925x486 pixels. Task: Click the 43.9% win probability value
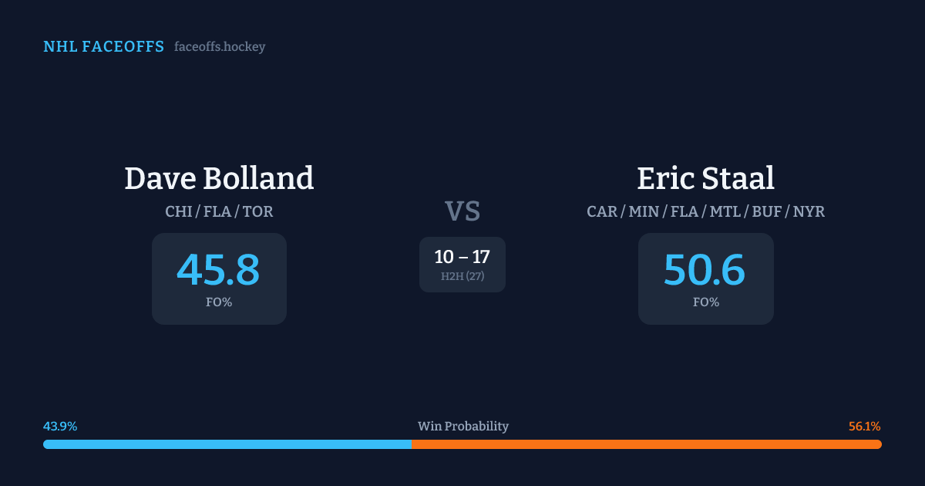[x=60, y=427]
